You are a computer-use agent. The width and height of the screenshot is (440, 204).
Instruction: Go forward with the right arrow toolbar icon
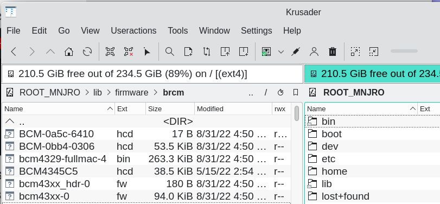[x=32, y=52]
